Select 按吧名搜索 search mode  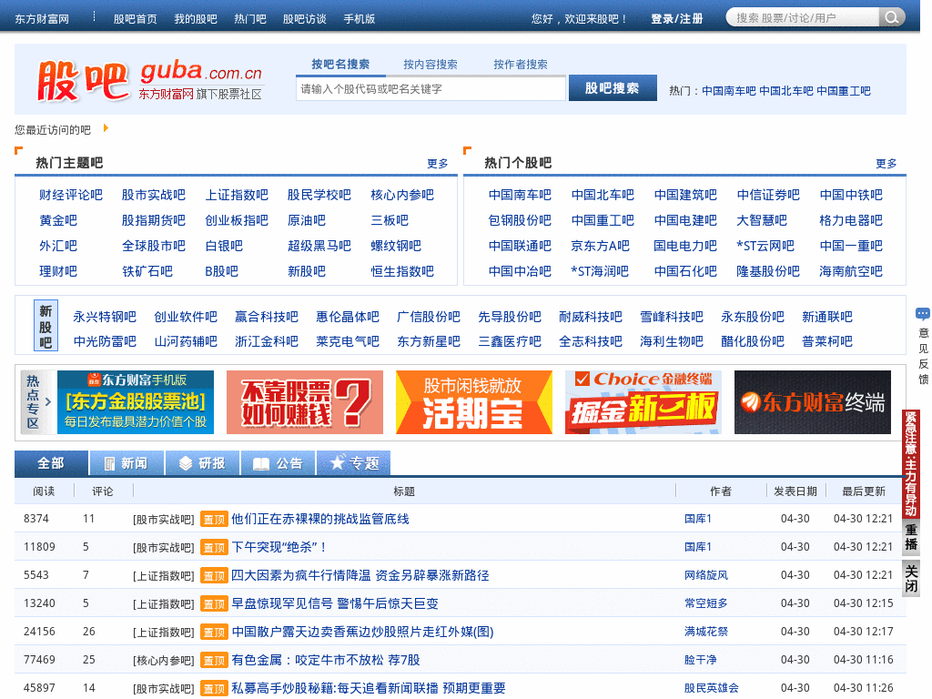(x=340, y=65)
